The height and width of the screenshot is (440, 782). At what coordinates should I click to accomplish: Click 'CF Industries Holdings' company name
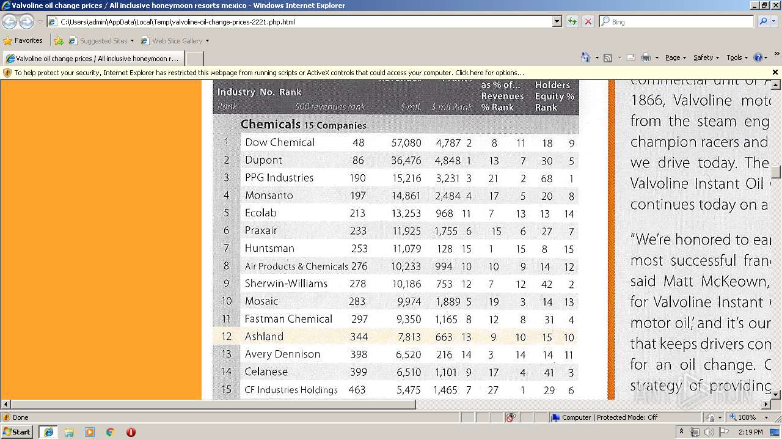click(x=291, y=390)
